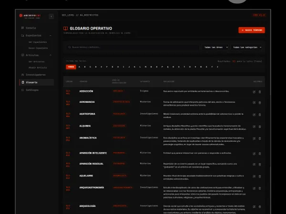Edit the AGATEOFOBIA term
The height and width of the screenshot is (214, 286).
(254, 115)
